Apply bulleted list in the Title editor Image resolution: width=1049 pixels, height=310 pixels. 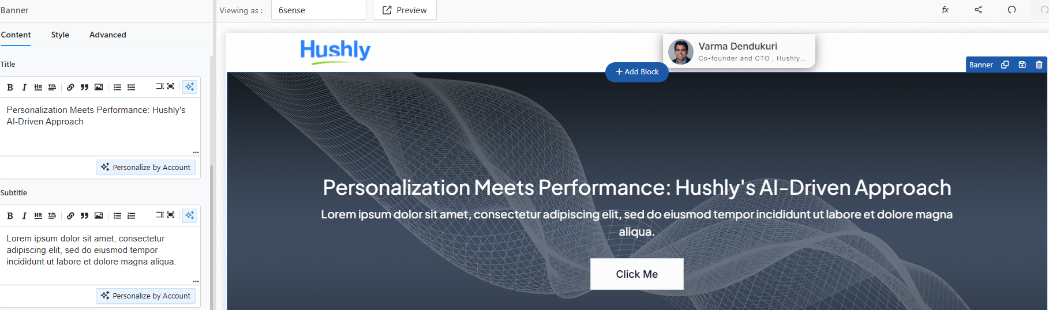(x=117, y=88)
